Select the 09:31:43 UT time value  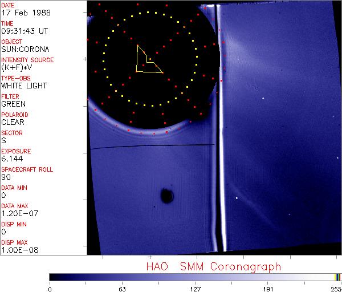point(23,31)
